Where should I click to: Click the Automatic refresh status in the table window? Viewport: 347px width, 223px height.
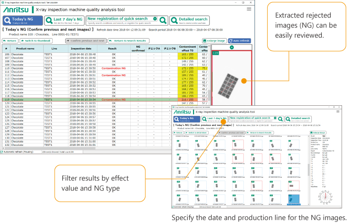coord(18,152)
